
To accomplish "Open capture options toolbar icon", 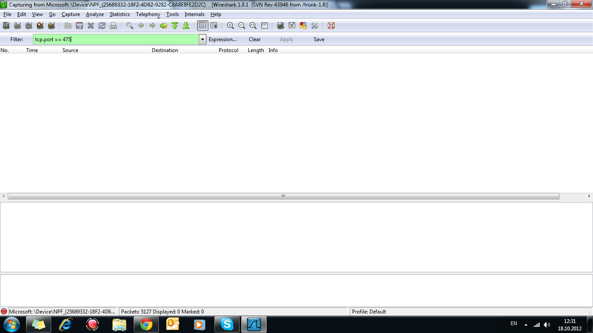I will 17,26.
